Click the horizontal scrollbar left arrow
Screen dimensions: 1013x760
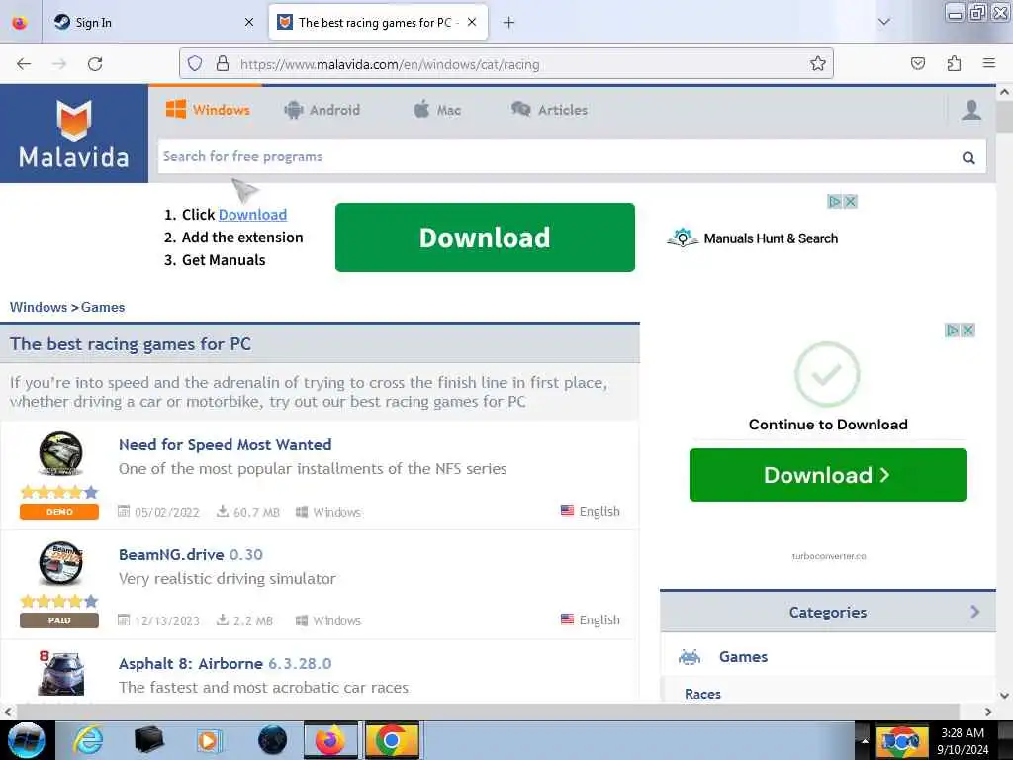point(8,712)
